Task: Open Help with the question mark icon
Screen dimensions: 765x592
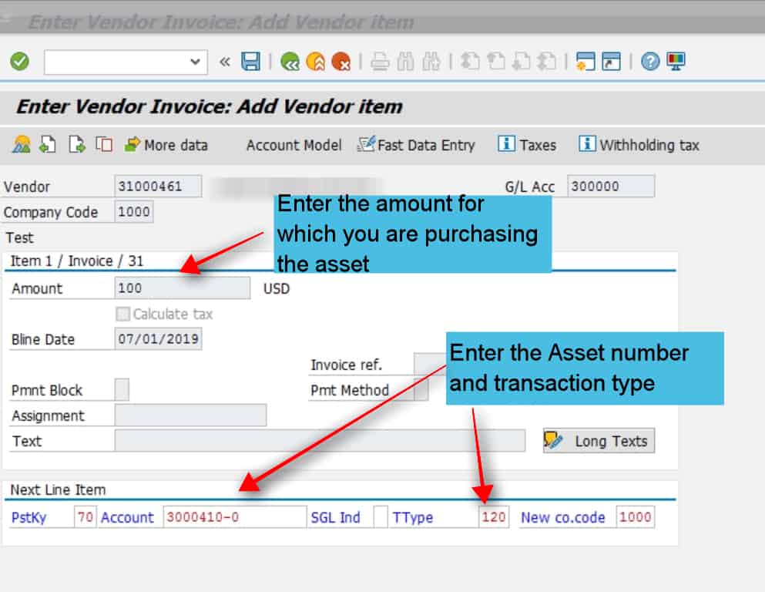Action: tap(650, 62)
